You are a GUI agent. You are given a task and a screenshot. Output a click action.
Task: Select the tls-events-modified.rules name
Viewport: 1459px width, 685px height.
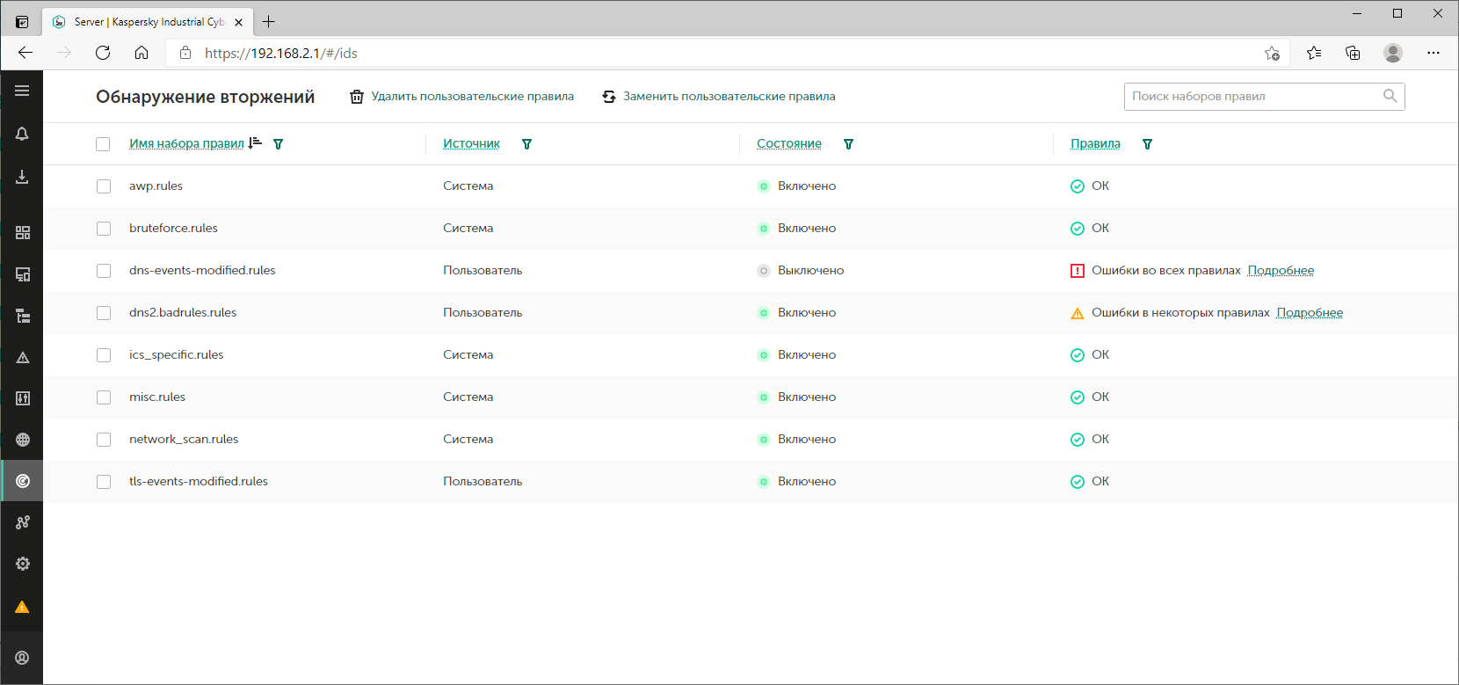pyautogui.click(x=199, y=482)
